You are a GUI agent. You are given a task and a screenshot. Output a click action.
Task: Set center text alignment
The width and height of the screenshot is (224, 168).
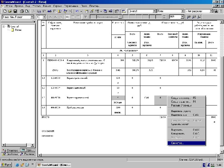(x=73, y=17)
